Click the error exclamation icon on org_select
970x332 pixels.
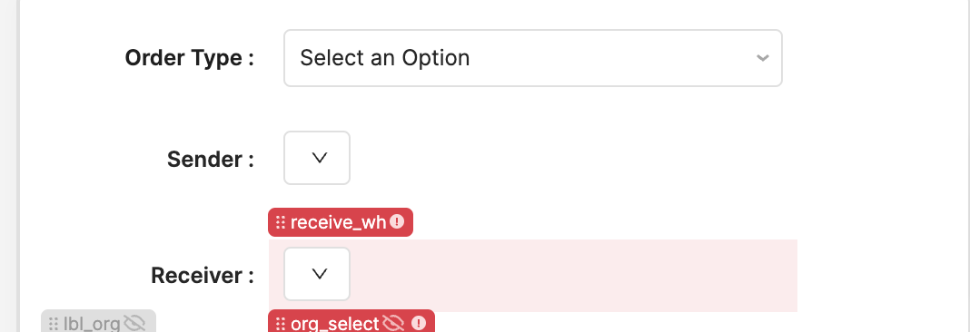(x=419, y=323)
